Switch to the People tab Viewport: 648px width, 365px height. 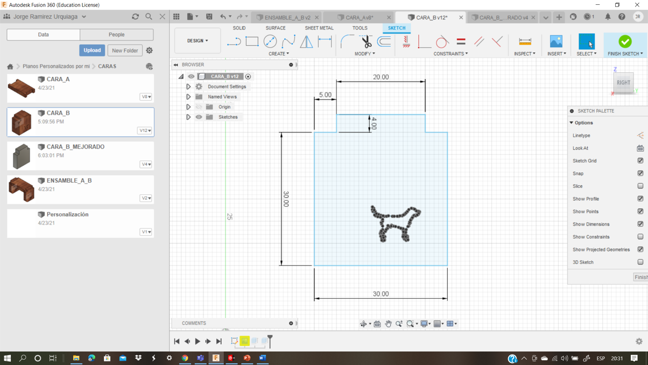click(117, 34)
